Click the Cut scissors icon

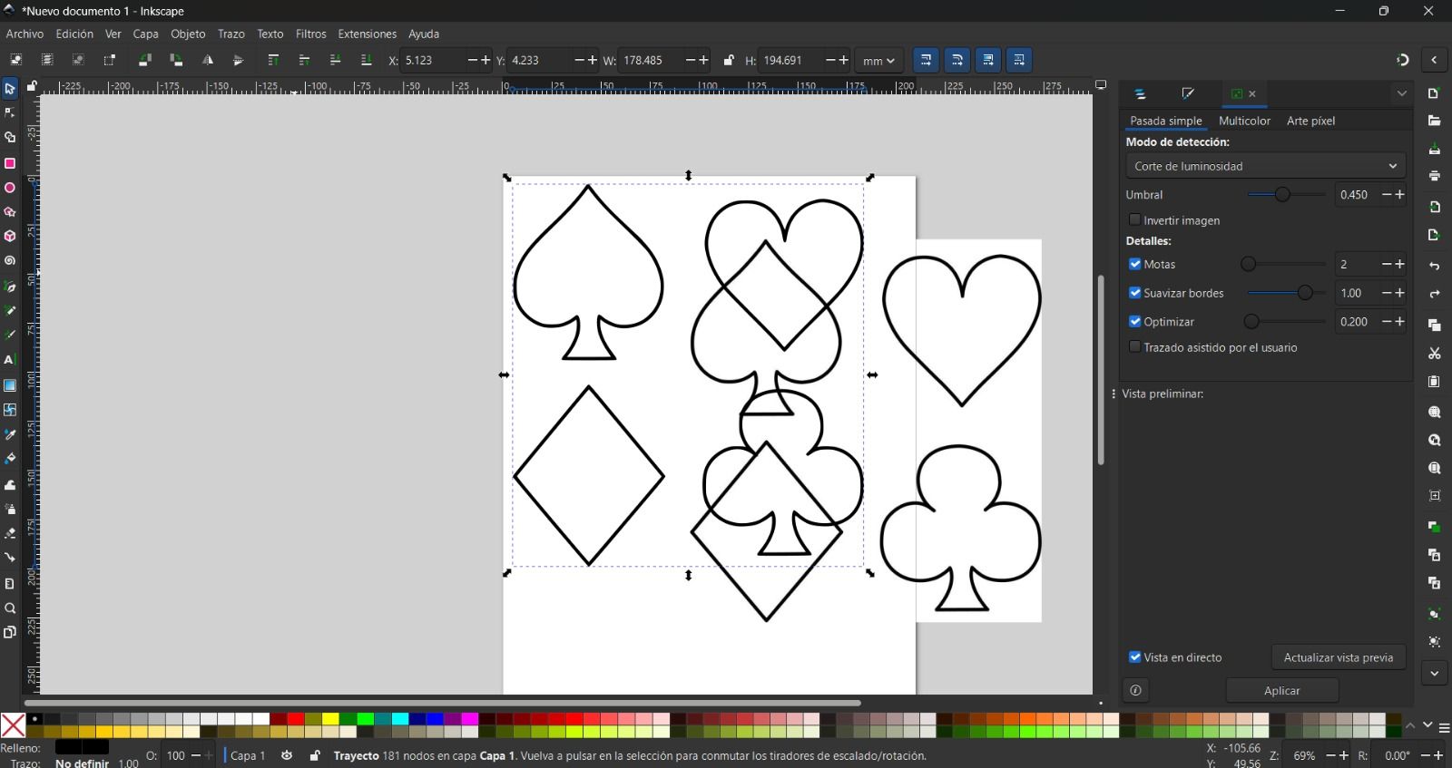(1435, 354)
